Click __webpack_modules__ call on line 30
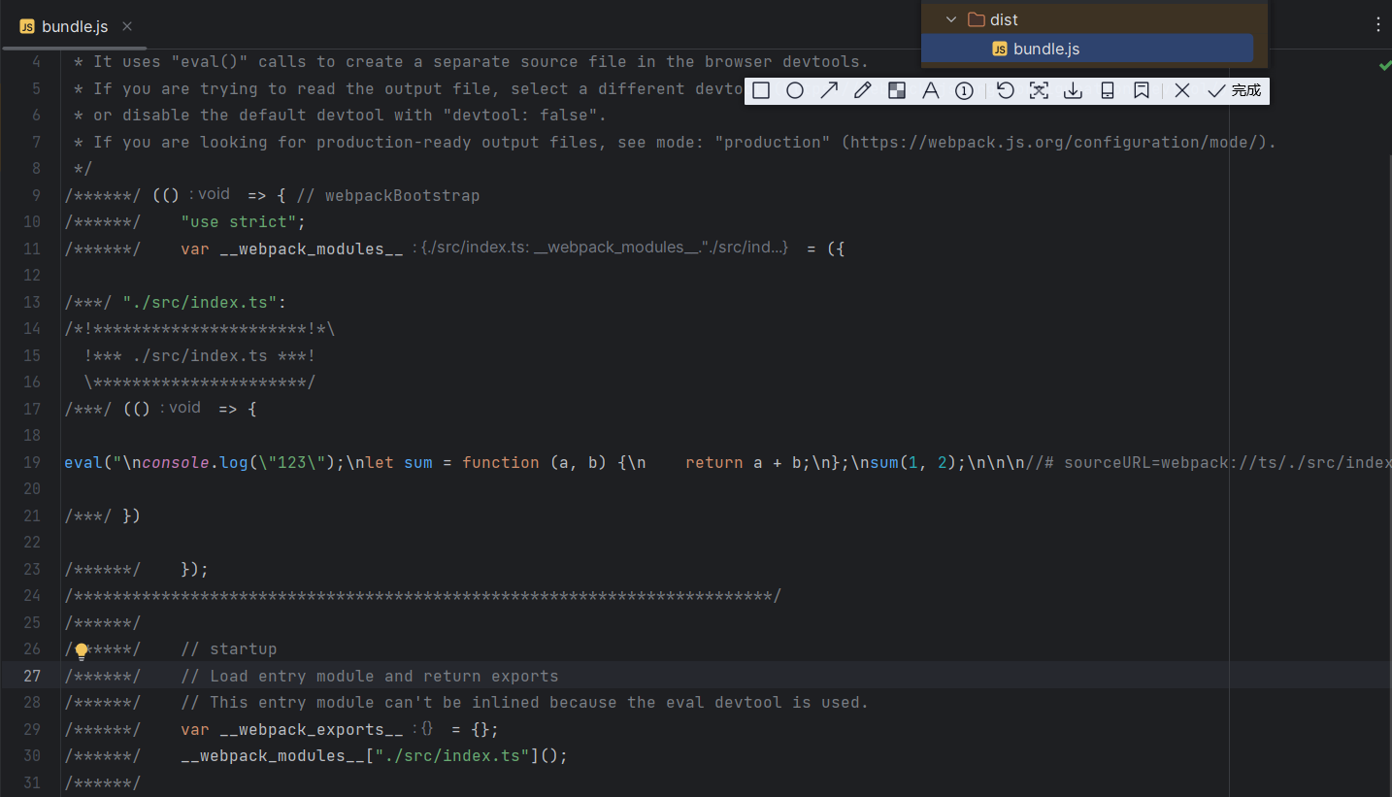Viewport: 1392px width, 797px height. [x=273, y=755]
